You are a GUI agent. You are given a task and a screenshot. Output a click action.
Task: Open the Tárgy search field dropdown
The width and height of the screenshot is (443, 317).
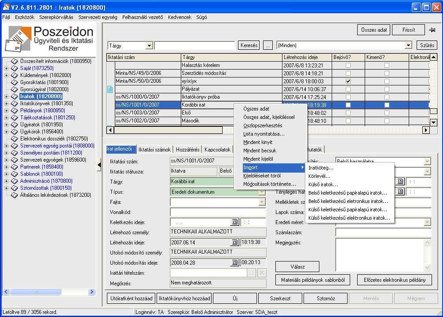point(149,45)
